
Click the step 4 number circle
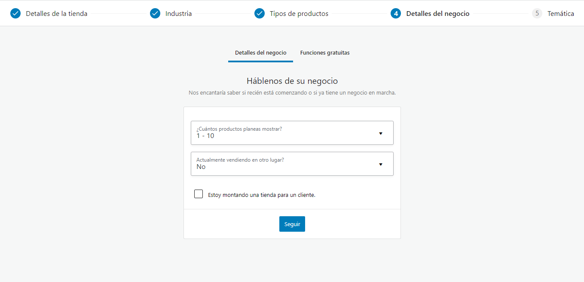pyautogui.click(x=396, y=13)
